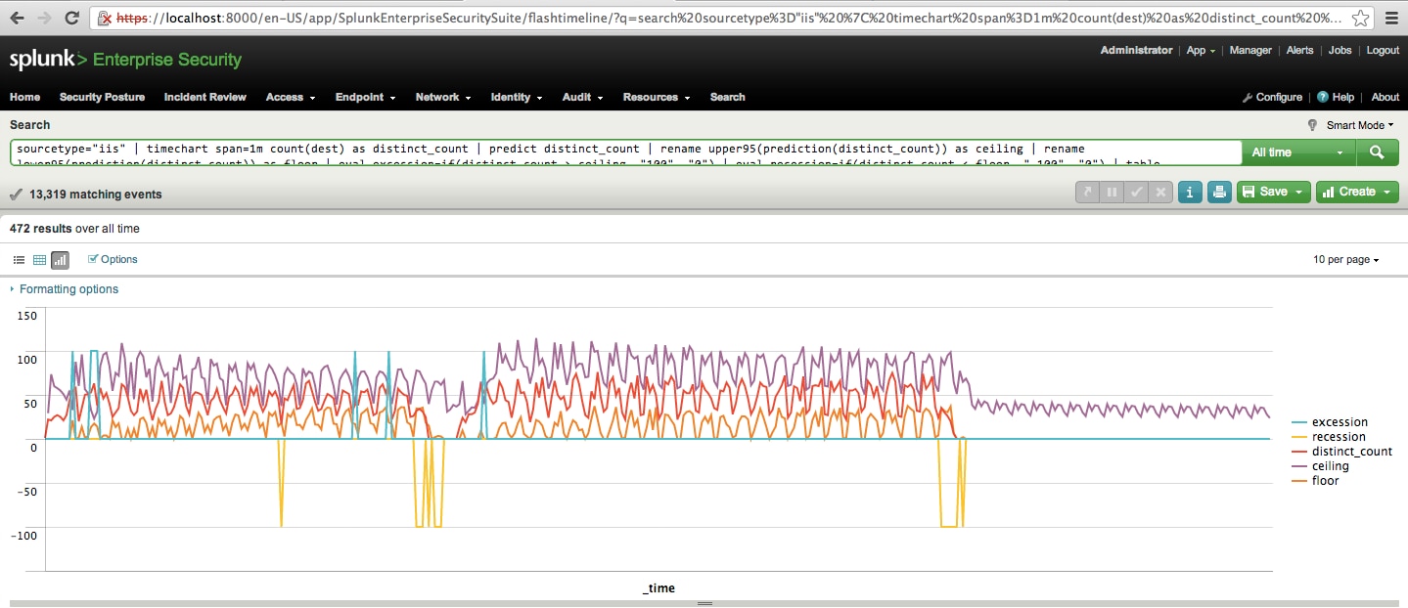
Task: Click the distinct_count legend color swatch
Action: (x=1299, y=452)
